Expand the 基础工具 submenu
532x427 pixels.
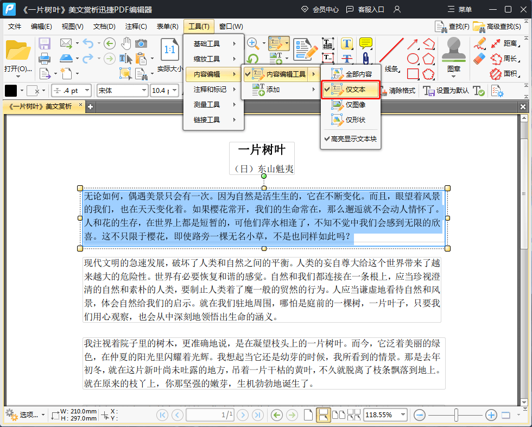coord(214,44)
